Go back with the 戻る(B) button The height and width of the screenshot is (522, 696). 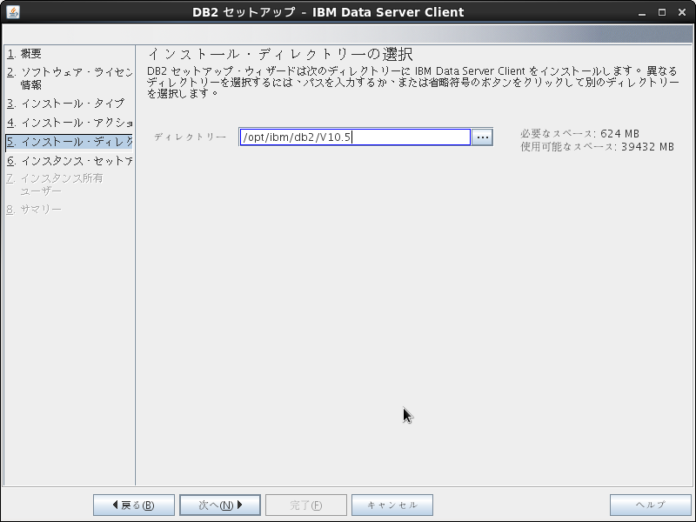pyautogui.click(x=134, y=505)
